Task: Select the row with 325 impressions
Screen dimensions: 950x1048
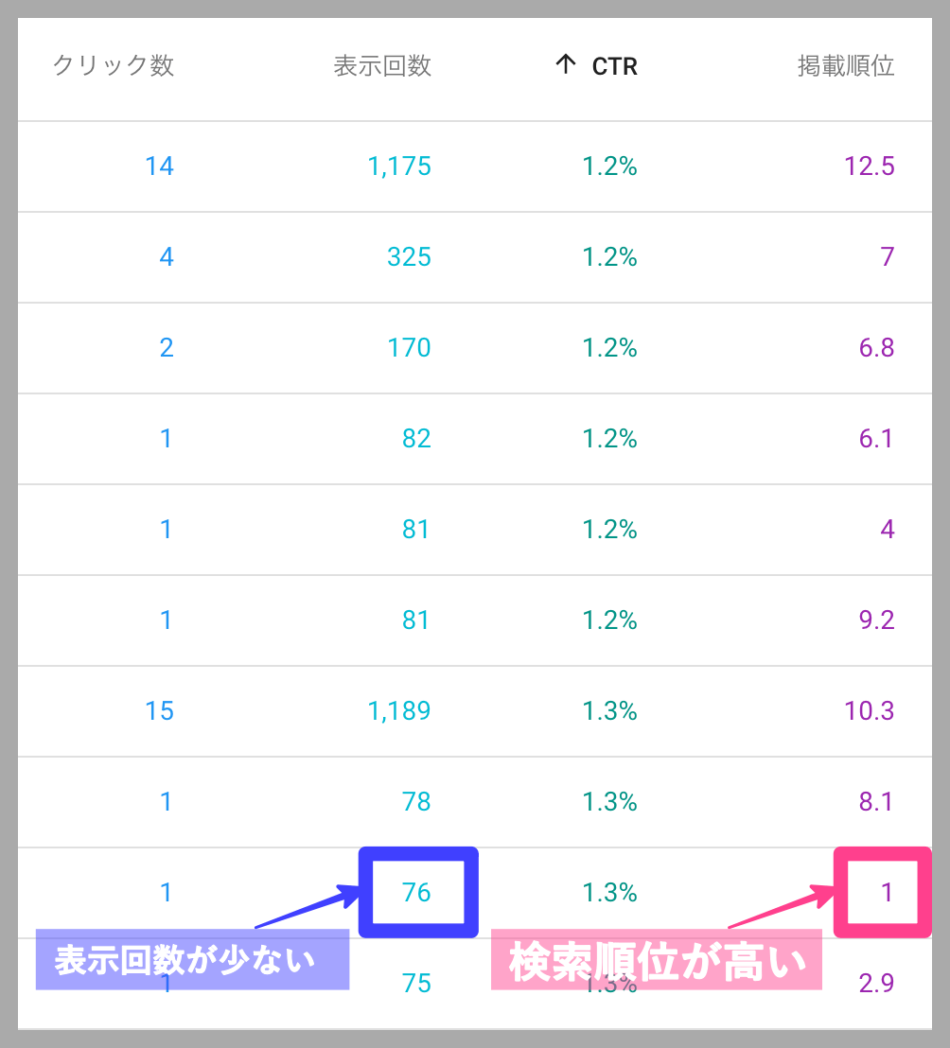Action: point(475,257)
